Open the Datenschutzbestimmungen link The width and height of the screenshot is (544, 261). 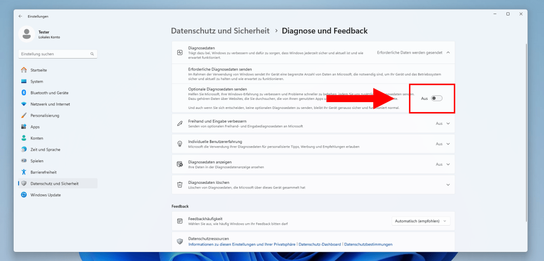(368, 244)
